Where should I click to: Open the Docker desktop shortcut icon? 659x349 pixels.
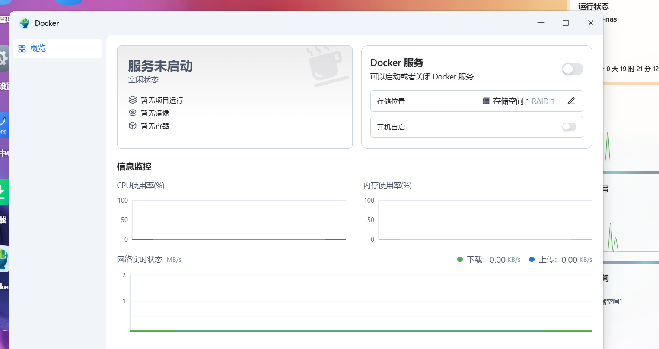pyautogui.click(x=4, y=259)
